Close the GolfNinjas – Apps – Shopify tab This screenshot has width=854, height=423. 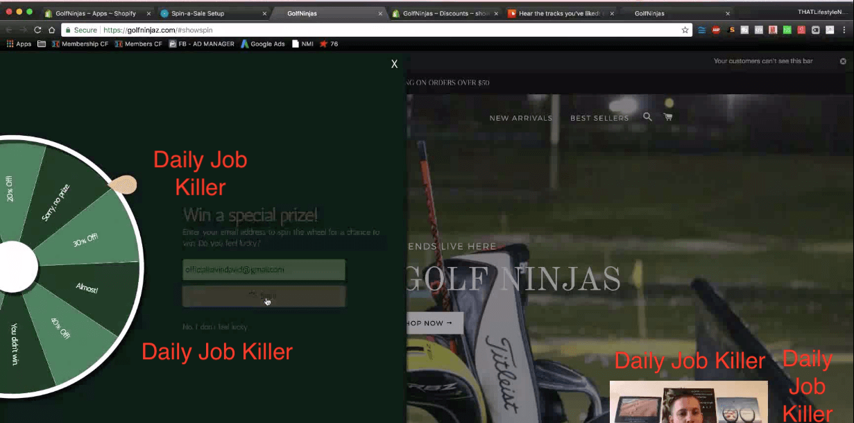[147, 13]
